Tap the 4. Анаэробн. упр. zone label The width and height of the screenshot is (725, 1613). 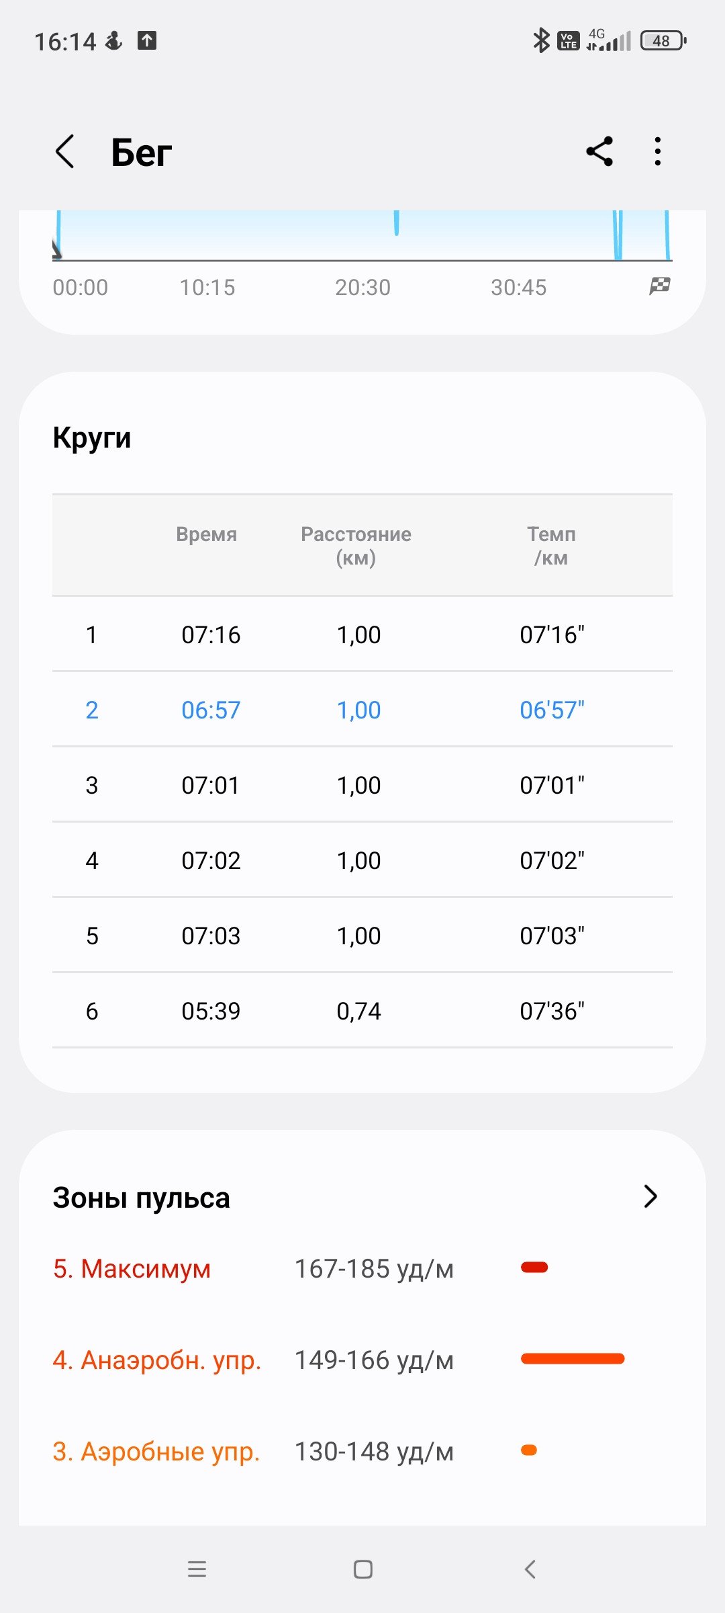157,1360
